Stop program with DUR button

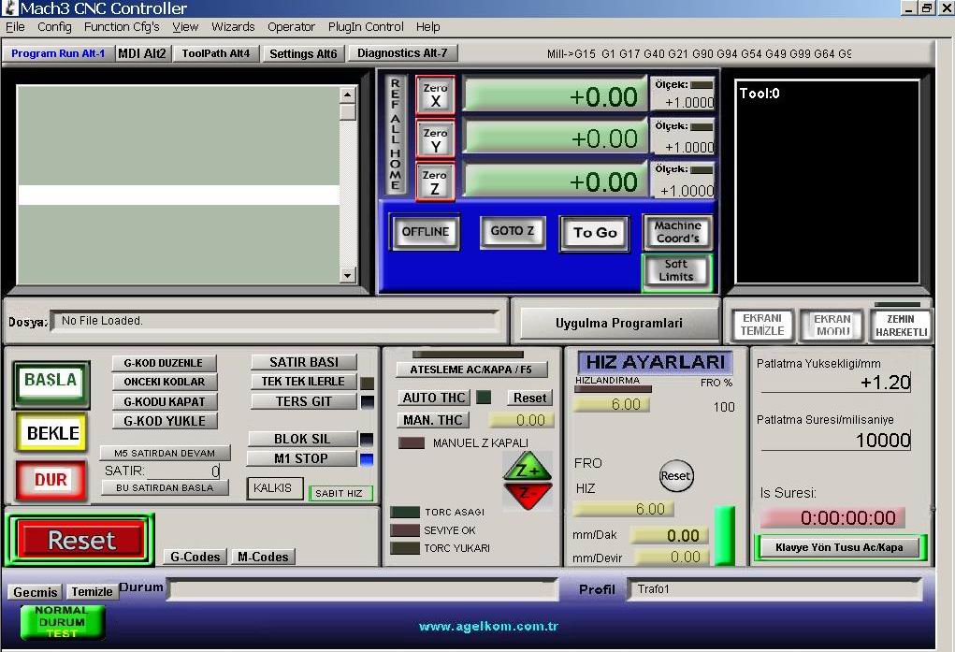[x=51, y=480]
